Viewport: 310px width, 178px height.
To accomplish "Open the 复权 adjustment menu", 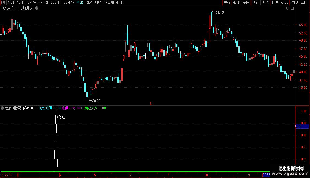I will (227, 2).
